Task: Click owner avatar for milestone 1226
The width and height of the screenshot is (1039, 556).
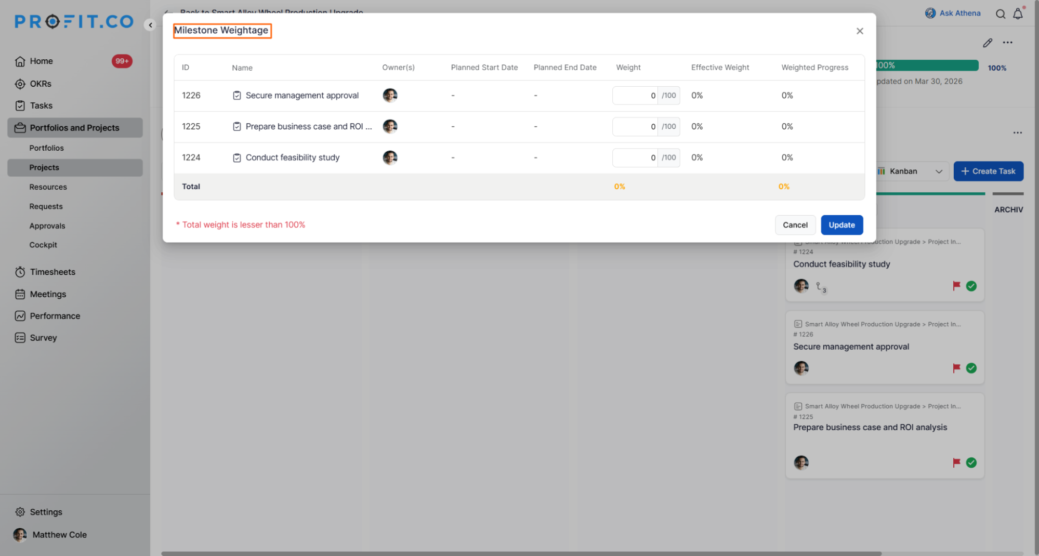Action: [390, 96]
